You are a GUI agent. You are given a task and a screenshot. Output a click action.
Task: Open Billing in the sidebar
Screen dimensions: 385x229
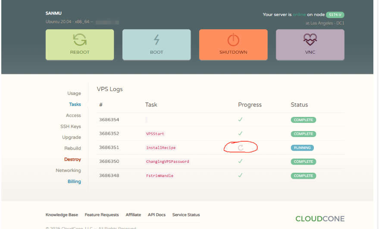click(75, 181)
